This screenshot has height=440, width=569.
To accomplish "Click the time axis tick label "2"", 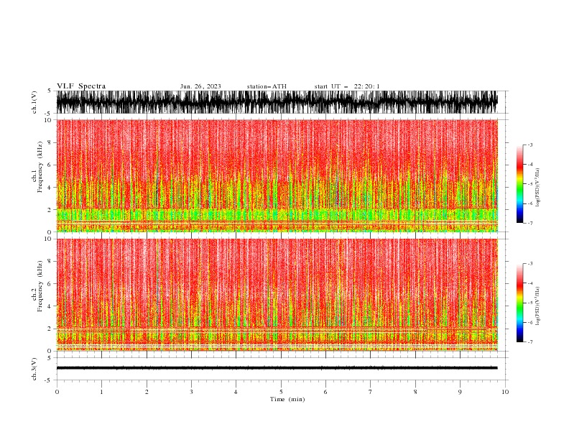I will (x=147, y=392).
